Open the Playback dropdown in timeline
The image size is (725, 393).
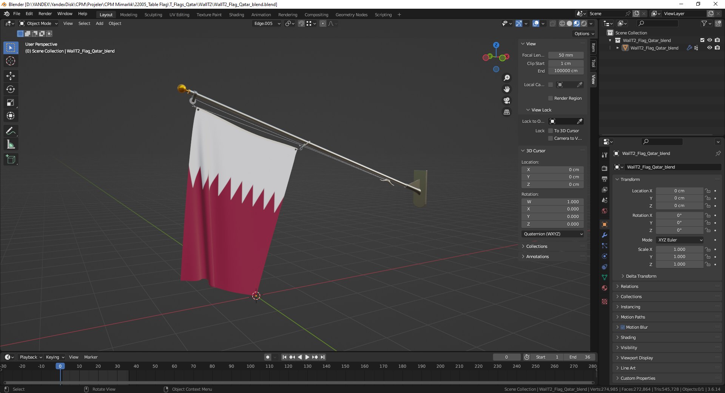point(31,357)
